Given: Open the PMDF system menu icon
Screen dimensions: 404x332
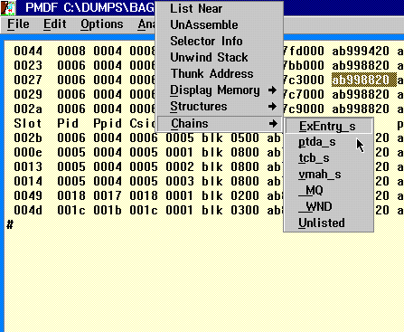Looking at the screenshot, I should 8,8.
